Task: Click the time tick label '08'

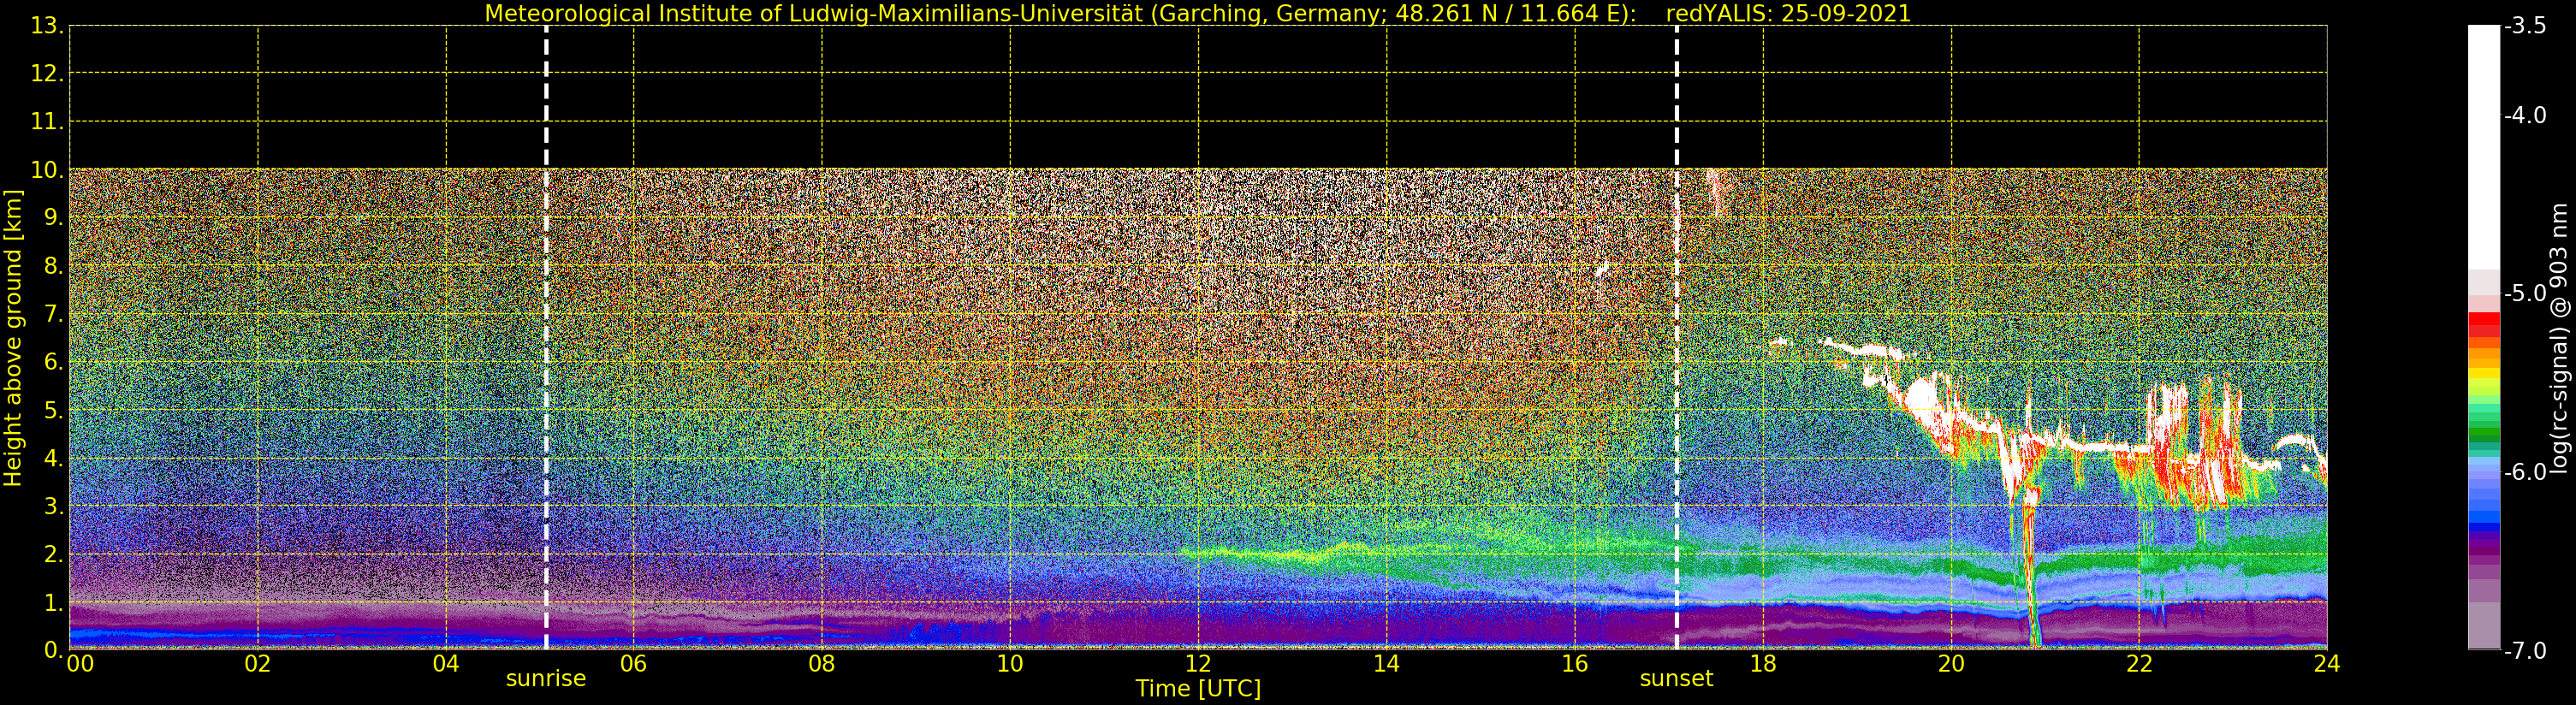Action: click(822, 664)
